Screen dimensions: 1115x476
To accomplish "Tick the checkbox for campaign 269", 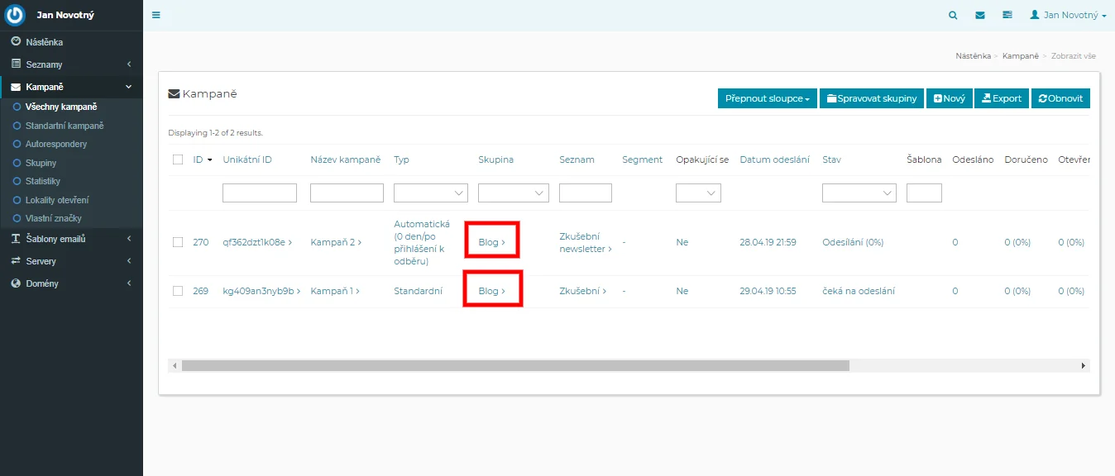I will tap(178, 291).
